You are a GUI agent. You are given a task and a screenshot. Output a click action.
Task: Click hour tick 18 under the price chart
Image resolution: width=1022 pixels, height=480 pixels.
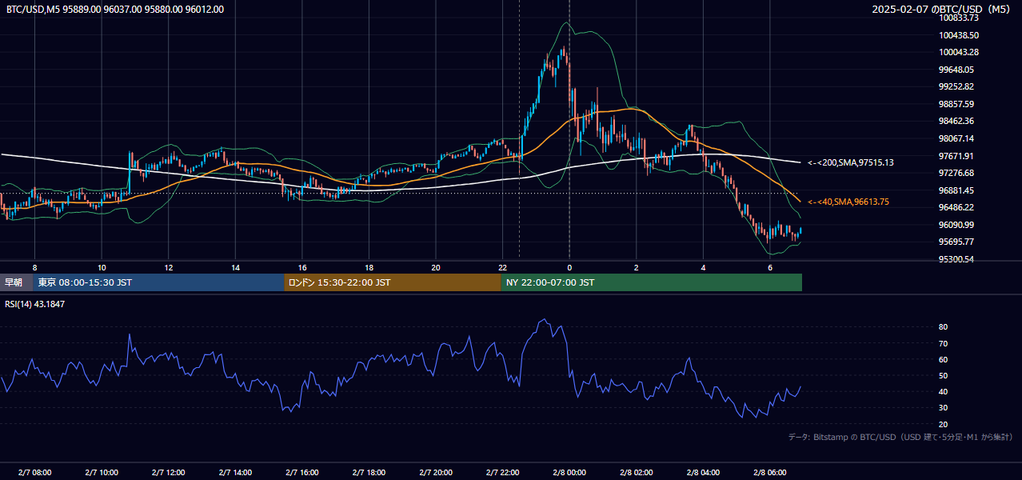point(369,267)
